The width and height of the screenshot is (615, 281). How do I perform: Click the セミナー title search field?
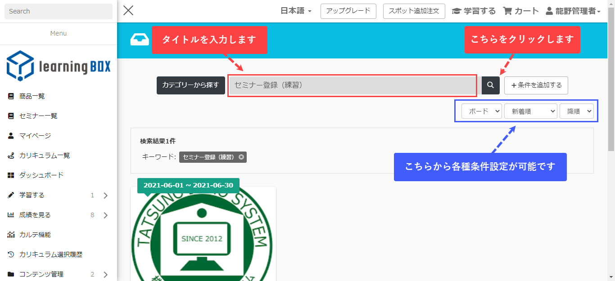[x=352, y=85]
